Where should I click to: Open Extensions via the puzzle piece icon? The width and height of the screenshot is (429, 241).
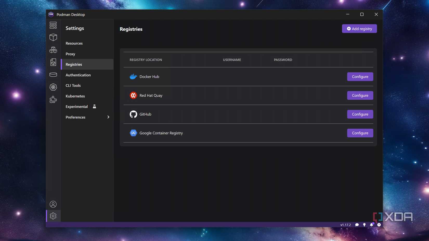coord(53,99)
